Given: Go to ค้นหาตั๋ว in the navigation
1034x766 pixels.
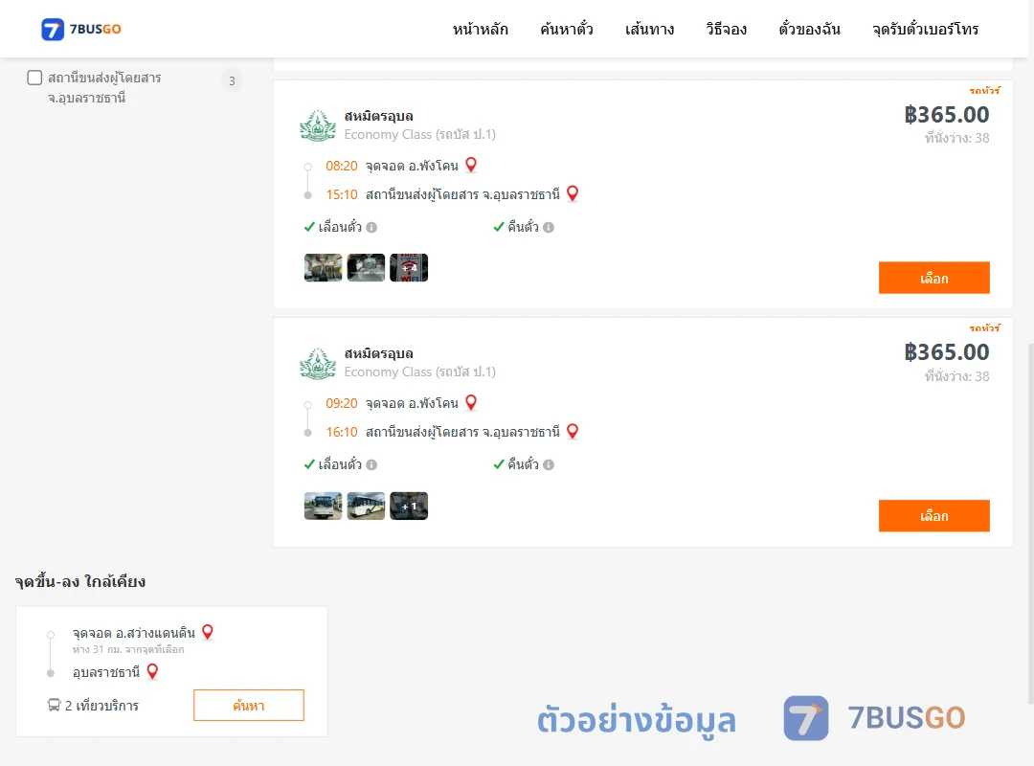Looking at the screenshot, I should (567, 29).
